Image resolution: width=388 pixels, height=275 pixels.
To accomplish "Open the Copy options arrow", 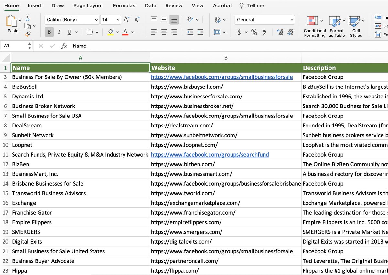I will pyautogui.click(x=34, y=26).
